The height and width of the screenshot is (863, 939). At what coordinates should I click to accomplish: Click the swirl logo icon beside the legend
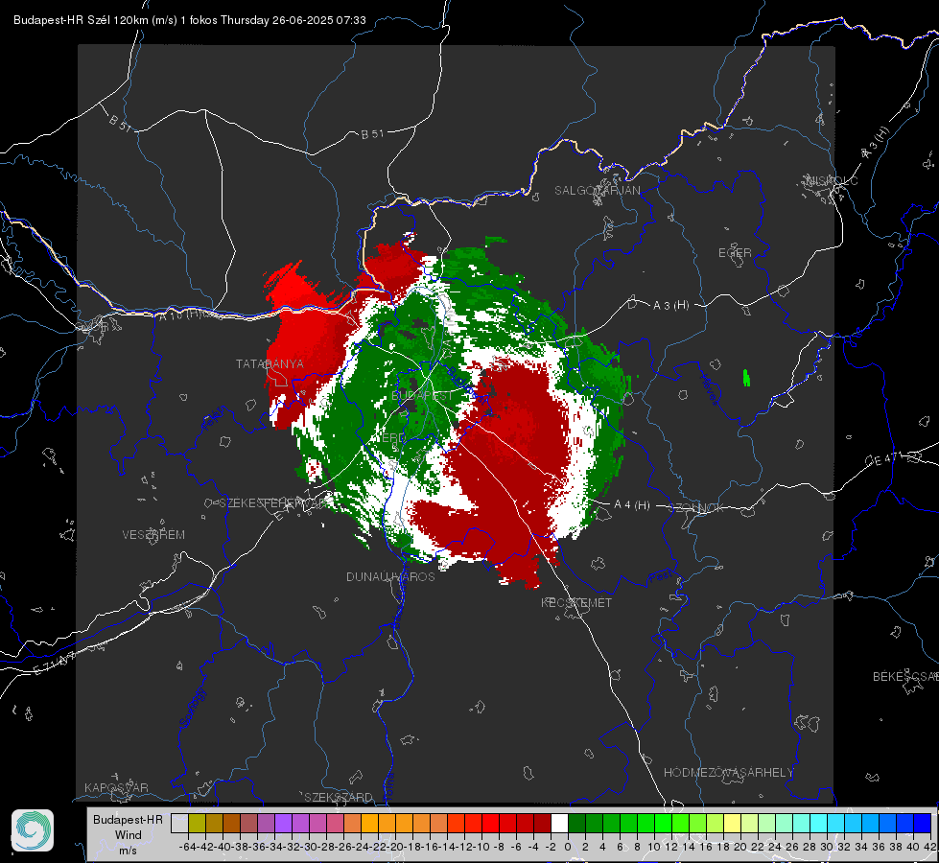(33, 830)
